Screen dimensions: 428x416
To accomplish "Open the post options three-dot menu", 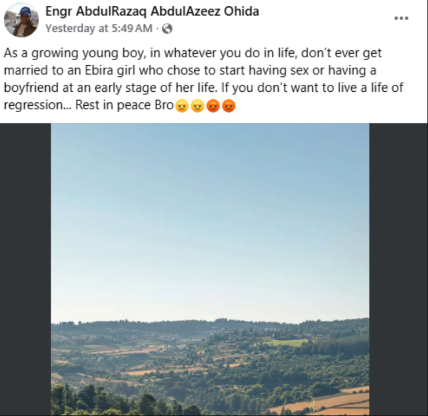I will 401,18.
